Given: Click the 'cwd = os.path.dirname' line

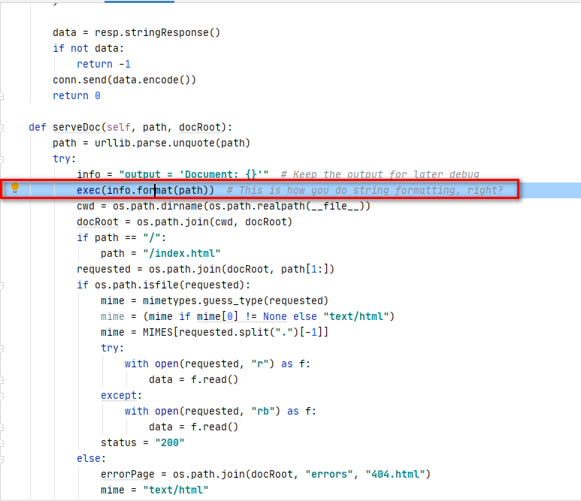Looking at the screenshot, I should [x=223, y=206].
